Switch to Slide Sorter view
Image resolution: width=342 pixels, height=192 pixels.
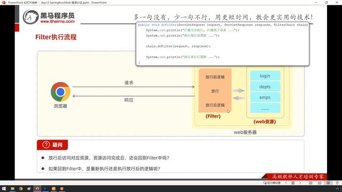[x=320, y=183]
